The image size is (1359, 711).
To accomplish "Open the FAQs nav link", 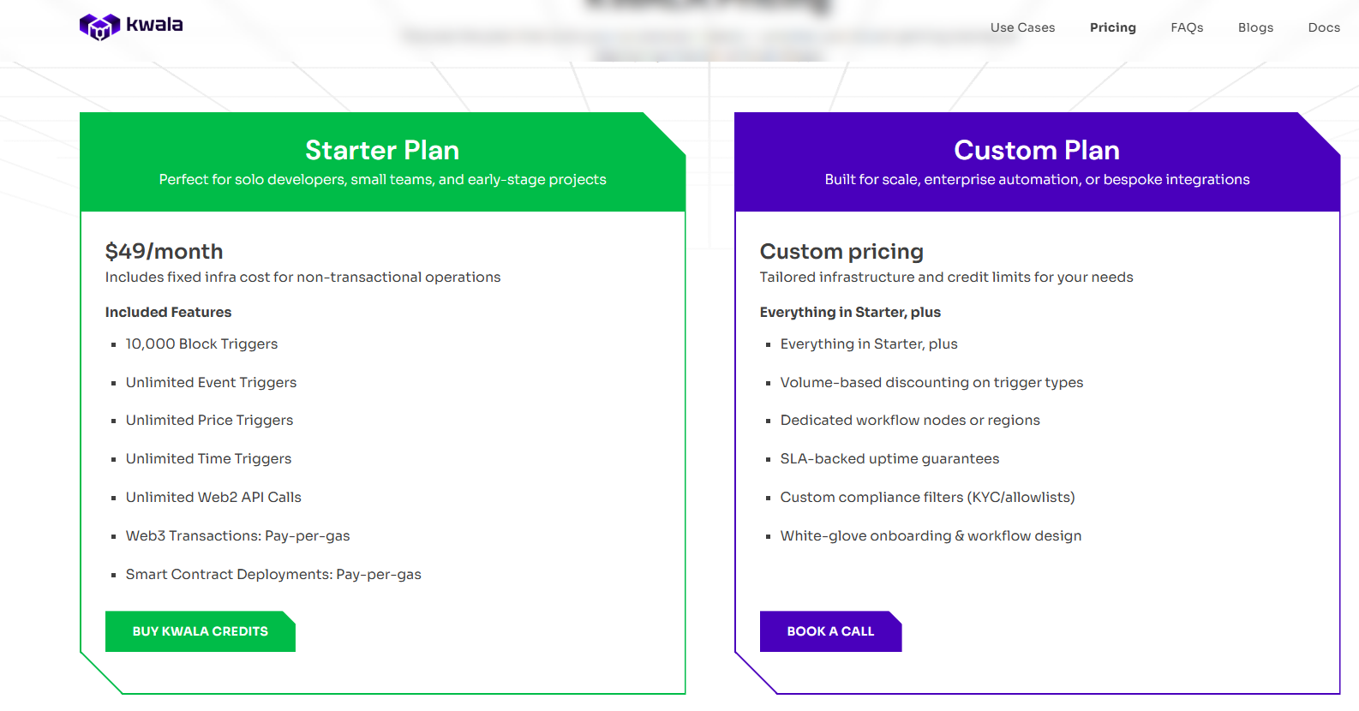I will coord(1187,27).
